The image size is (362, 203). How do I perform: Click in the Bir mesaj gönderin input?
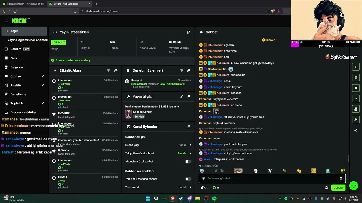pos(272,178)
